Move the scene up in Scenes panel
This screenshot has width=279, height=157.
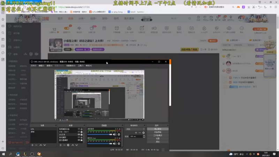pos(41,145)
